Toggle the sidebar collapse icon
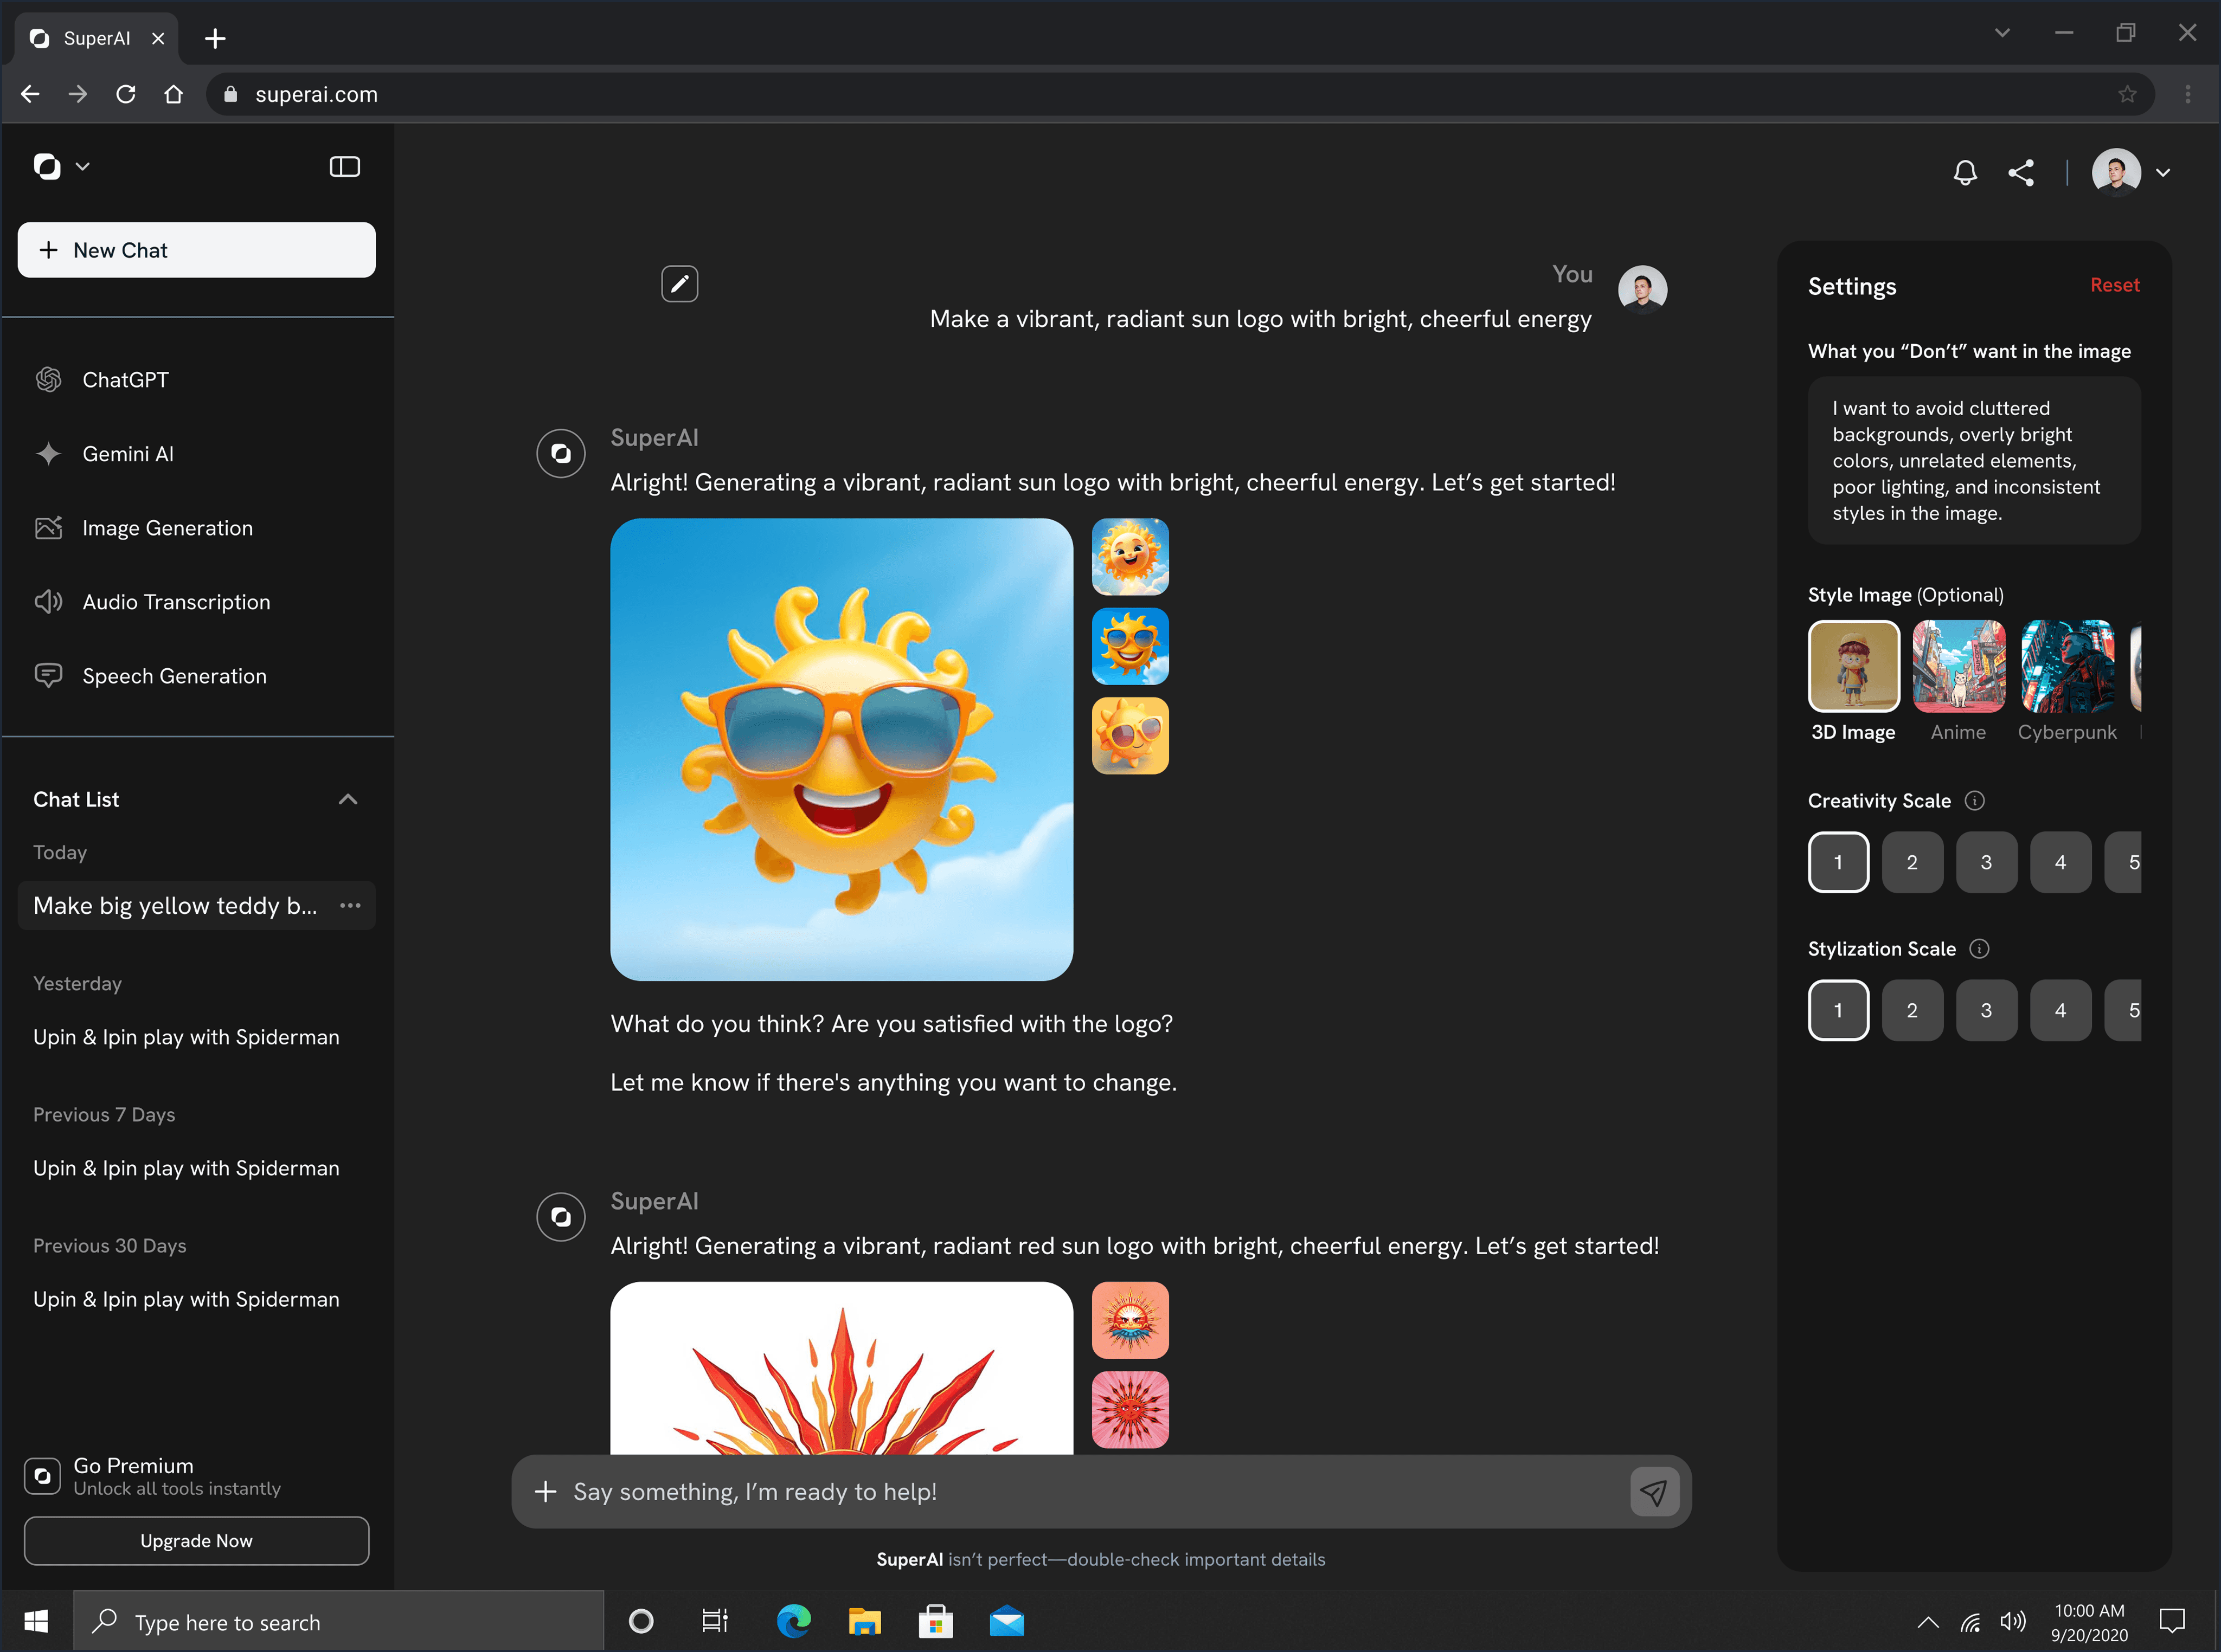The height and width of the screenshot is (1652, 2221). 344,167
